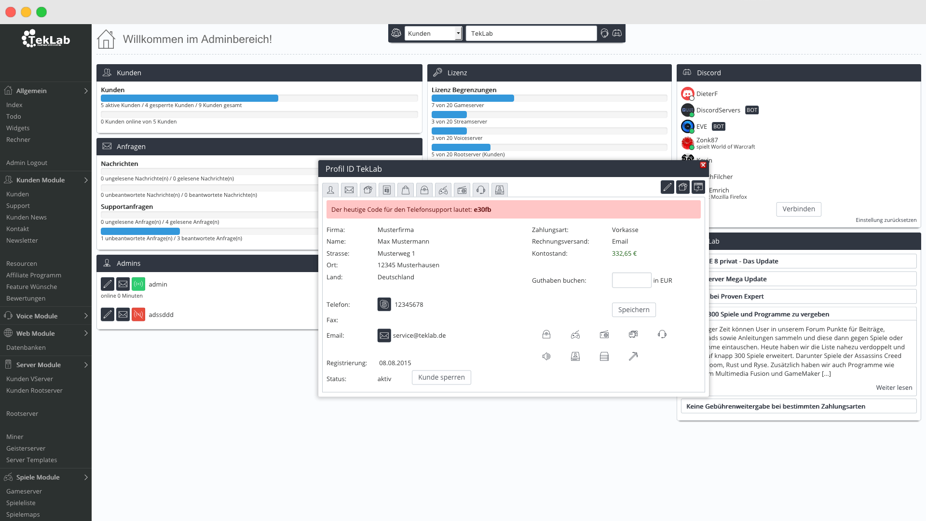This screenshot has height=521, width=926.
Task: Open the shopping bag tab in profile dialog
Action: 406,190
